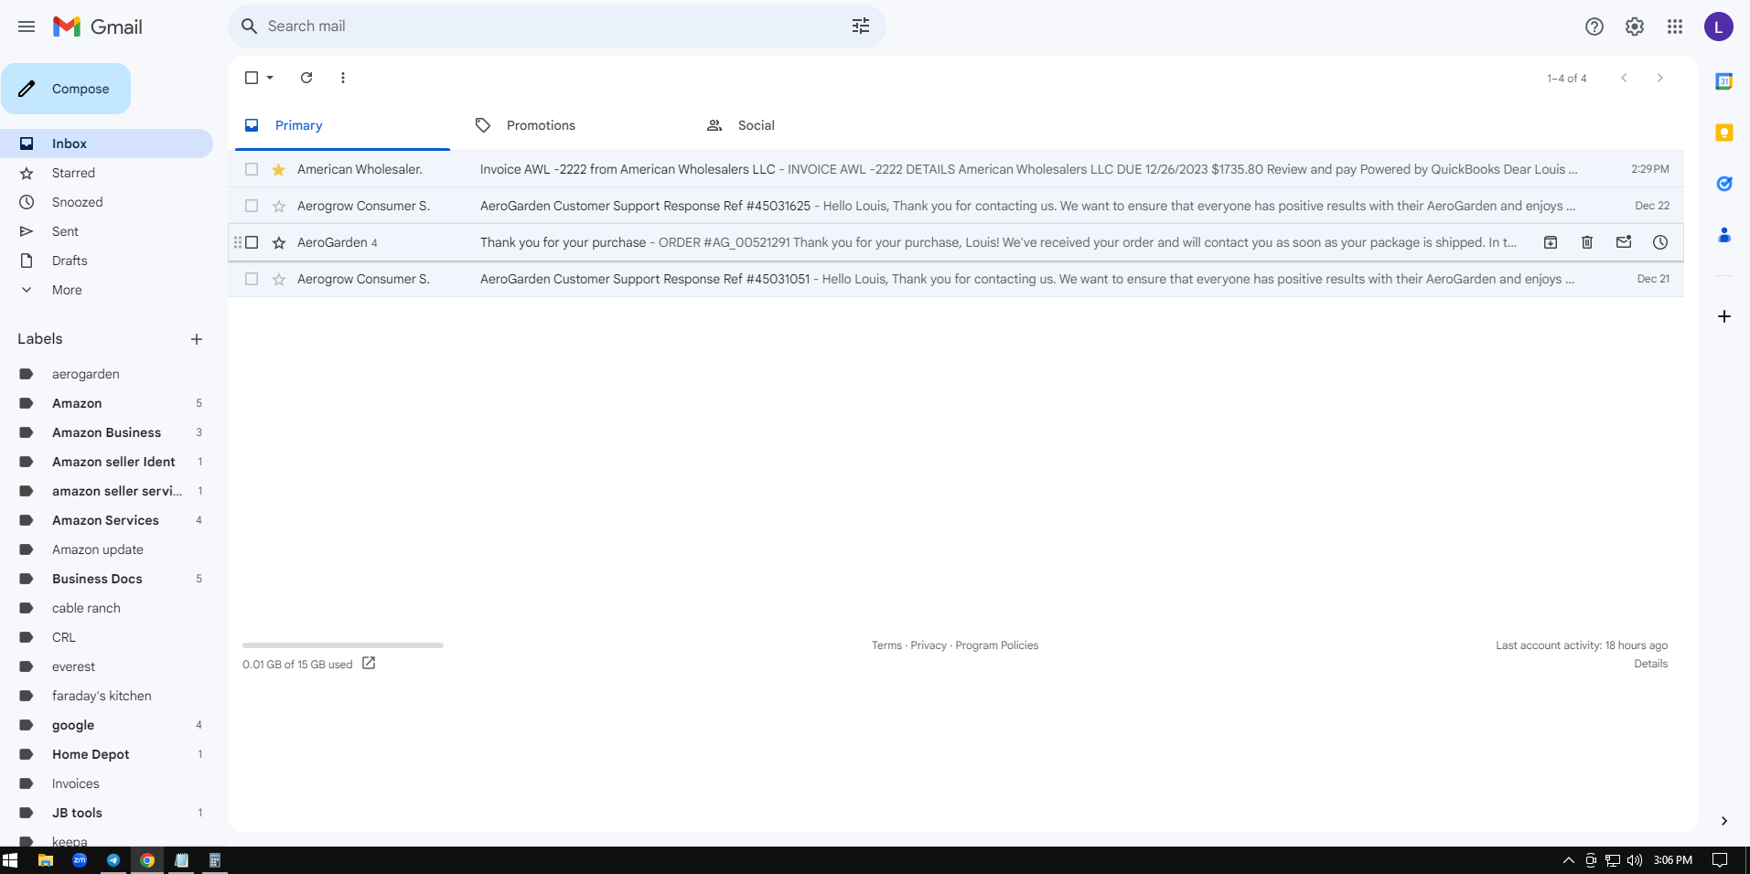Open Windows Start menu
Viewport: 1750px width, 874px height.
coord(10,860)
